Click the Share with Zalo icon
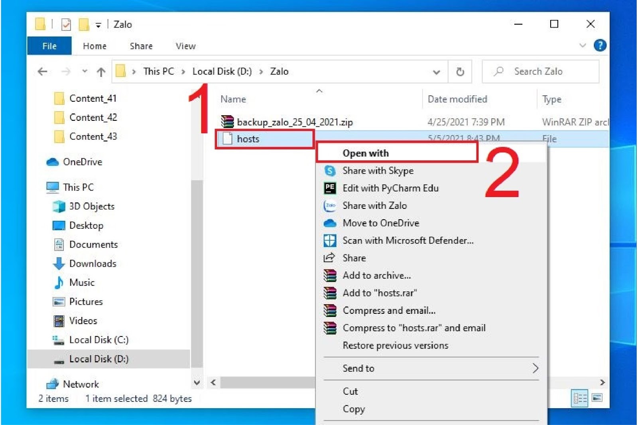This screenshot has width=638, height=425. coord(330,205)
